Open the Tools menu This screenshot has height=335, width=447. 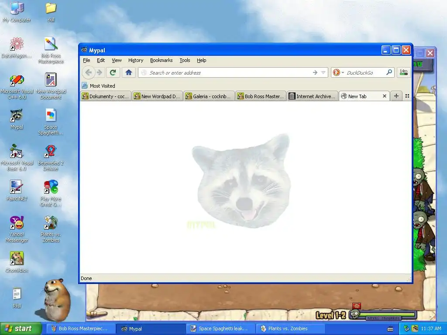pos(185,60)
